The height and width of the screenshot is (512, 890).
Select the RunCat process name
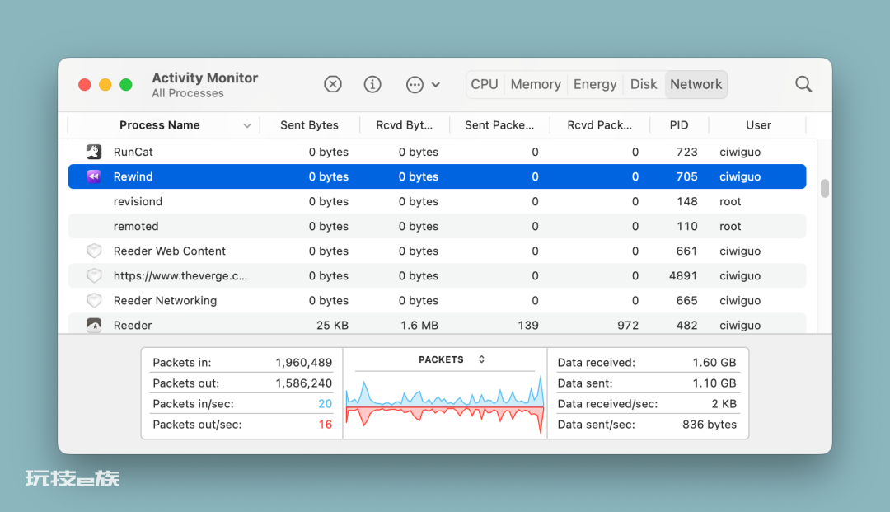click(133, 152)
